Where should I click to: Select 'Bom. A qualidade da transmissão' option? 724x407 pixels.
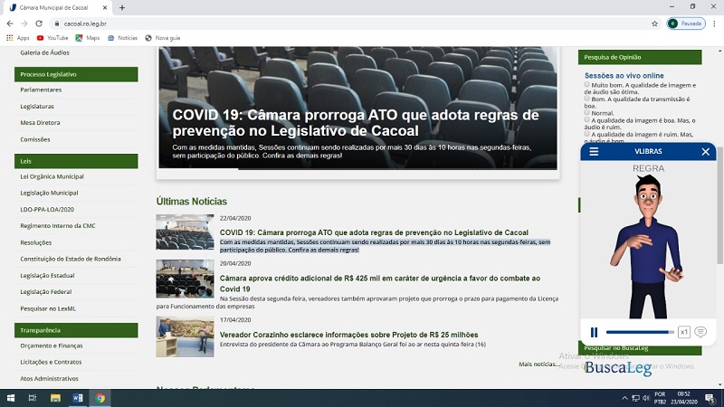click(586, 99)
